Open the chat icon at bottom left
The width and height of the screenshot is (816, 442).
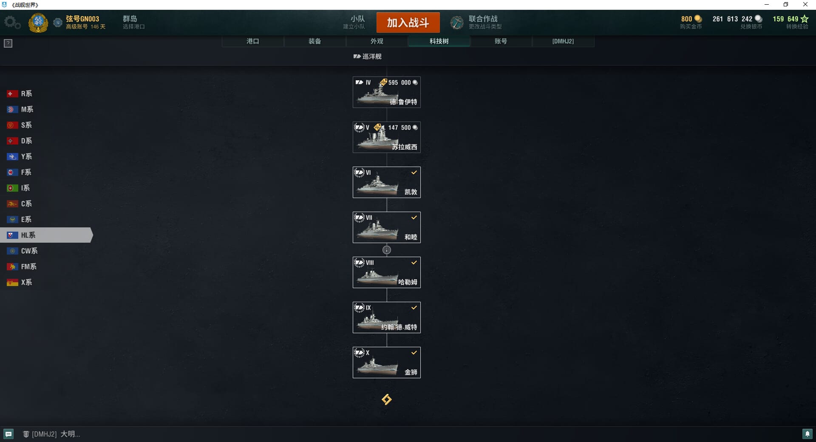pyautogui.click(x=8, y=434)
